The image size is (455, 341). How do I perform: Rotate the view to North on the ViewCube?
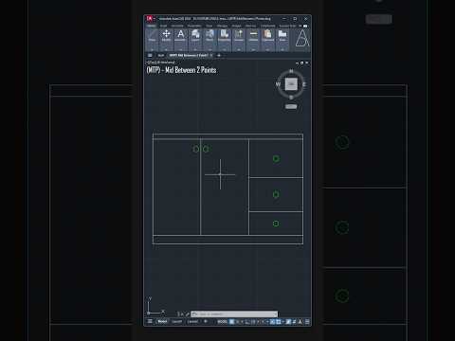pos(291,71)
